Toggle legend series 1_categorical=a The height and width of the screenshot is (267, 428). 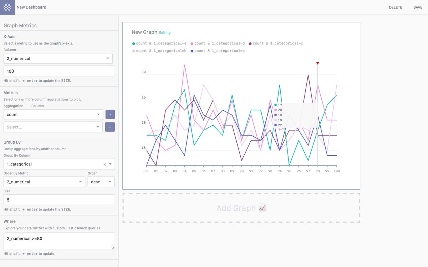[218, 51]
